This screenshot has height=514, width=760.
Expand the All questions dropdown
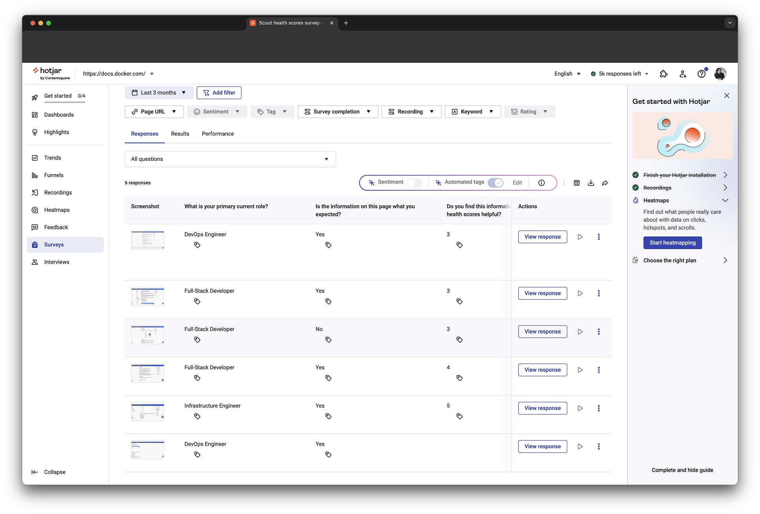tap(230, 159)
